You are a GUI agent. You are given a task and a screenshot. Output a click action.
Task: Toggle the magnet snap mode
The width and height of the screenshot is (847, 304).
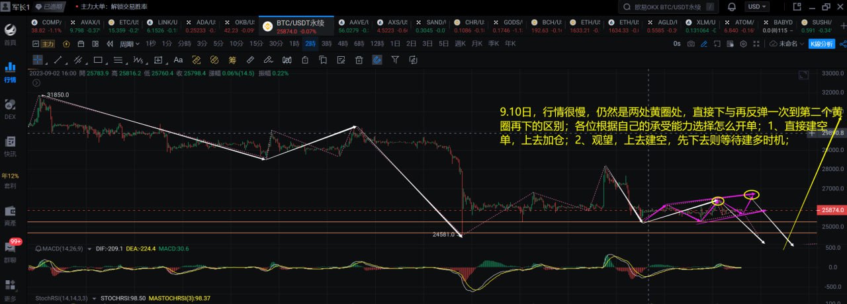(x=377, y=59)
